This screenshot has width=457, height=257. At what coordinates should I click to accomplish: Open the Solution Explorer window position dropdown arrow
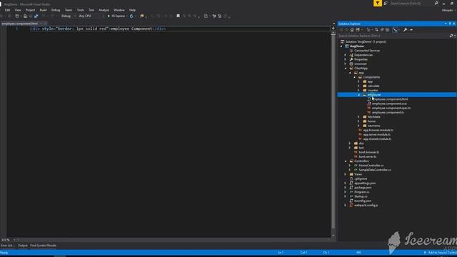pyautogui.click(x=446, y=24)
